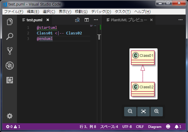
Task: Close the PlantUML プレビュー tab
Action: [x=151, y=20]
